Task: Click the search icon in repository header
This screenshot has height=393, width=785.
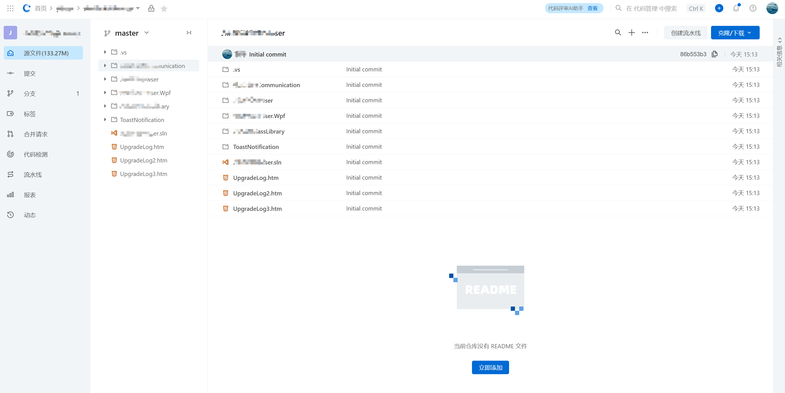Action: point(618,33)
